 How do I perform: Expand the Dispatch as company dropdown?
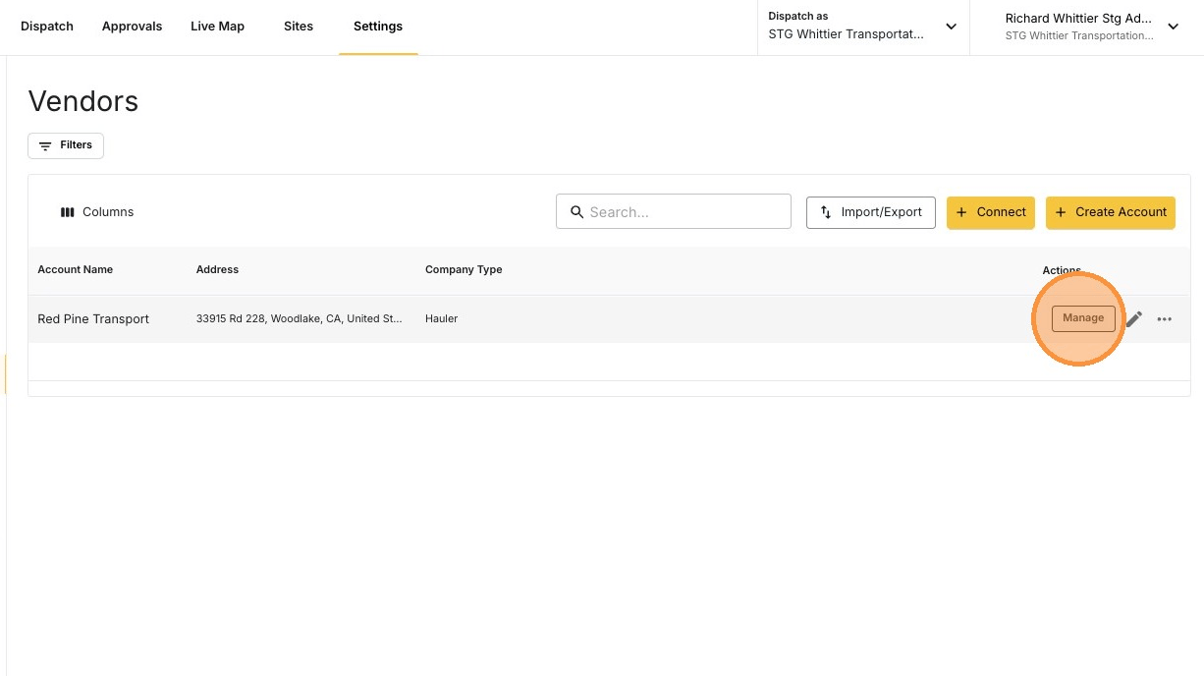click(863, 27)
